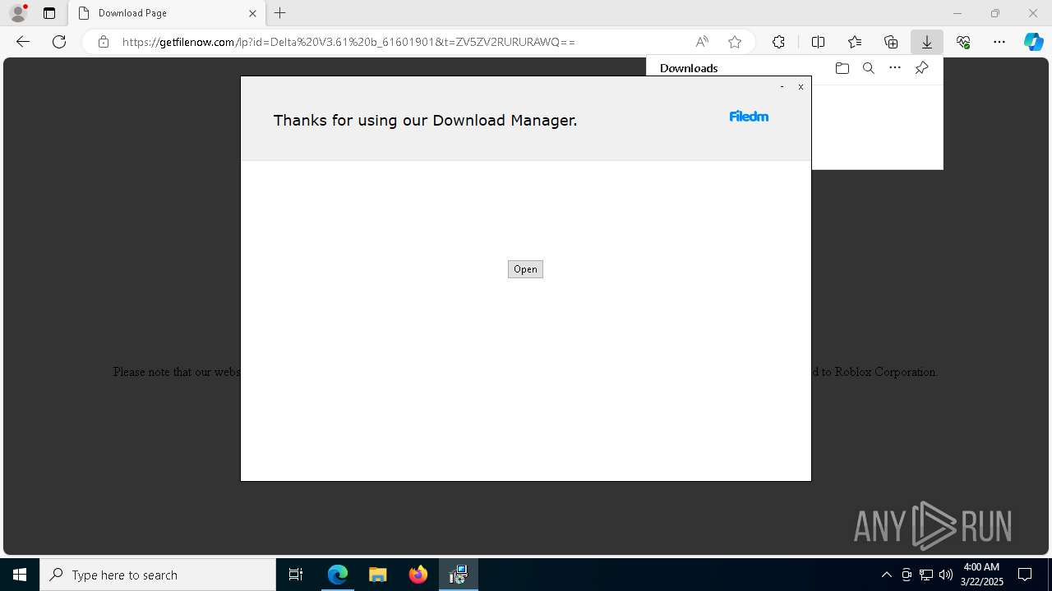Open Edge Settings and more menu
Image resolution: width=1052 pixels, height=591 pixels.
point(999,42)
